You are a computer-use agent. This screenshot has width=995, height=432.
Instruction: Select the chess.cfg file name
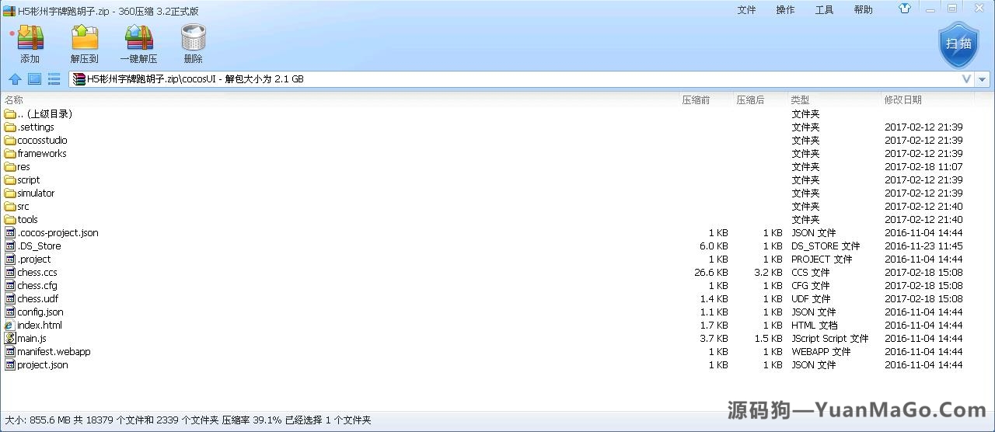37,285
